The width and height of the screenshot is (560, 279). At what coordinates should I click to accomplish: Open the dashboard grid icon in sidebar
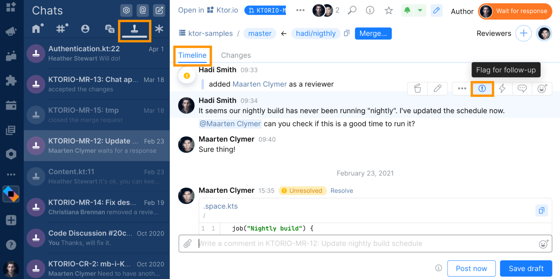pos(11,7)
